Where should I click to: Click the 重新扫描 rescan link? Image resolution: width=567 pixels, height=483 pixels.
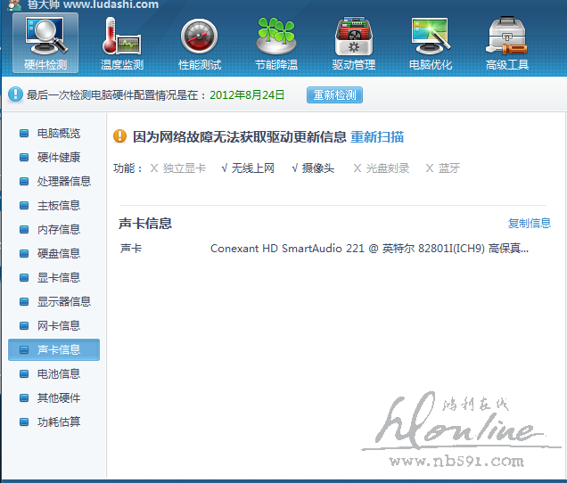[x=377, y=136]
